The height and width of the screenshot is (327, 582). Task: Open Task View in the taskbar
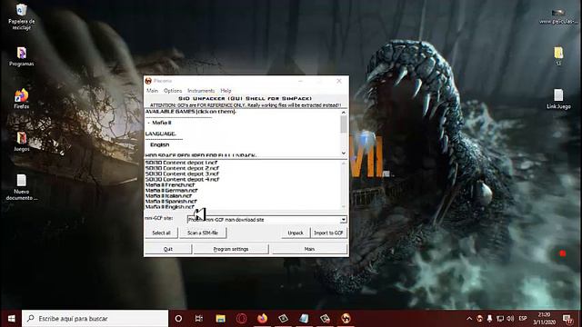(x=199, y=319)
